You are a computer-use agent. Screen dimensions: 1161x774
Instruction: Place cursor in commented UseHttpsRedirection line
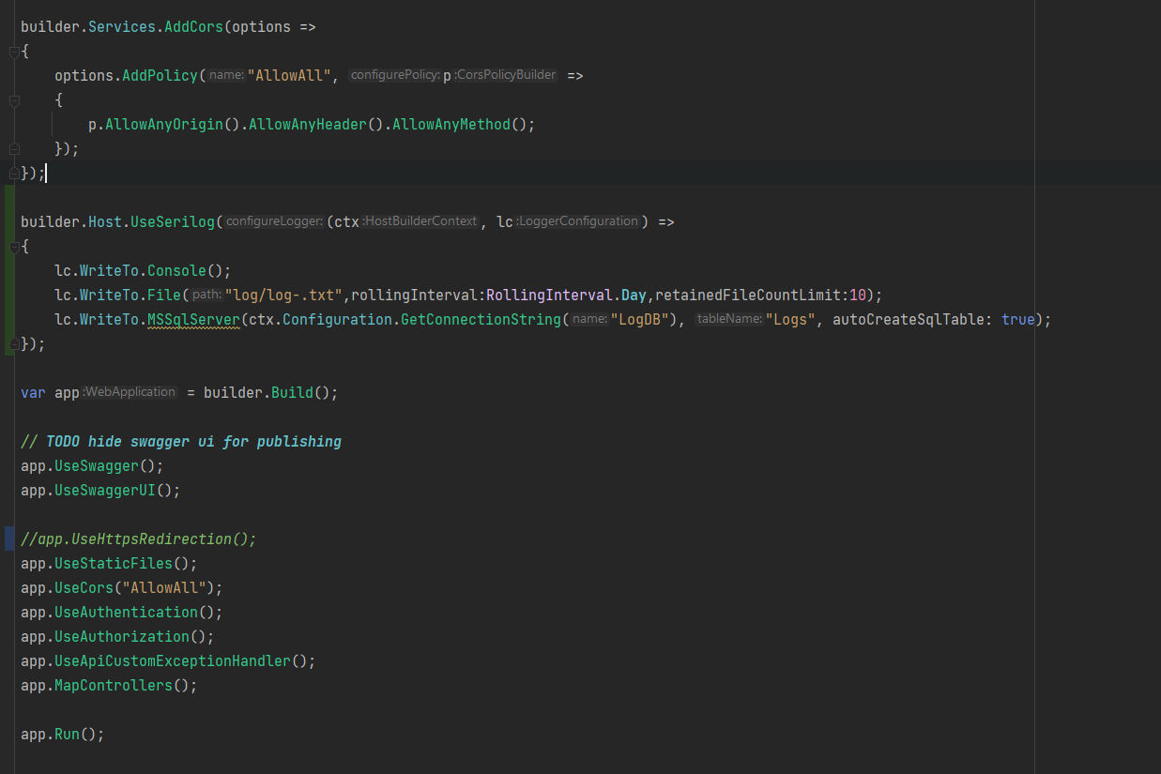coord(139,539)
